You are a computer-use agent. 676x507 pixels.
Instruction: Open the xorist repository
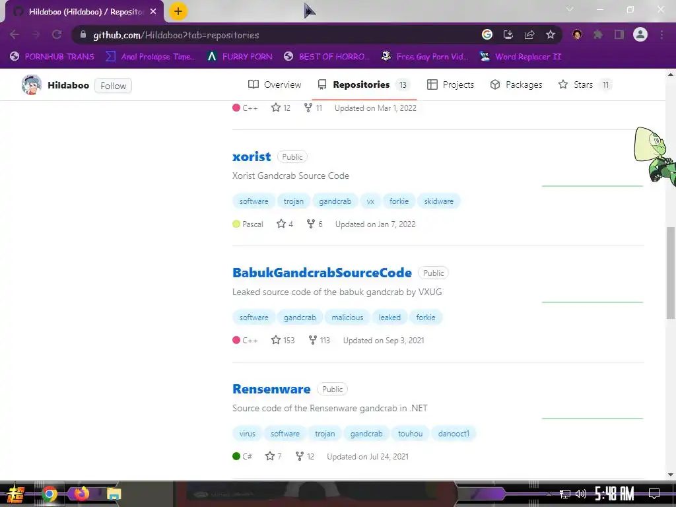pos(252,156)
